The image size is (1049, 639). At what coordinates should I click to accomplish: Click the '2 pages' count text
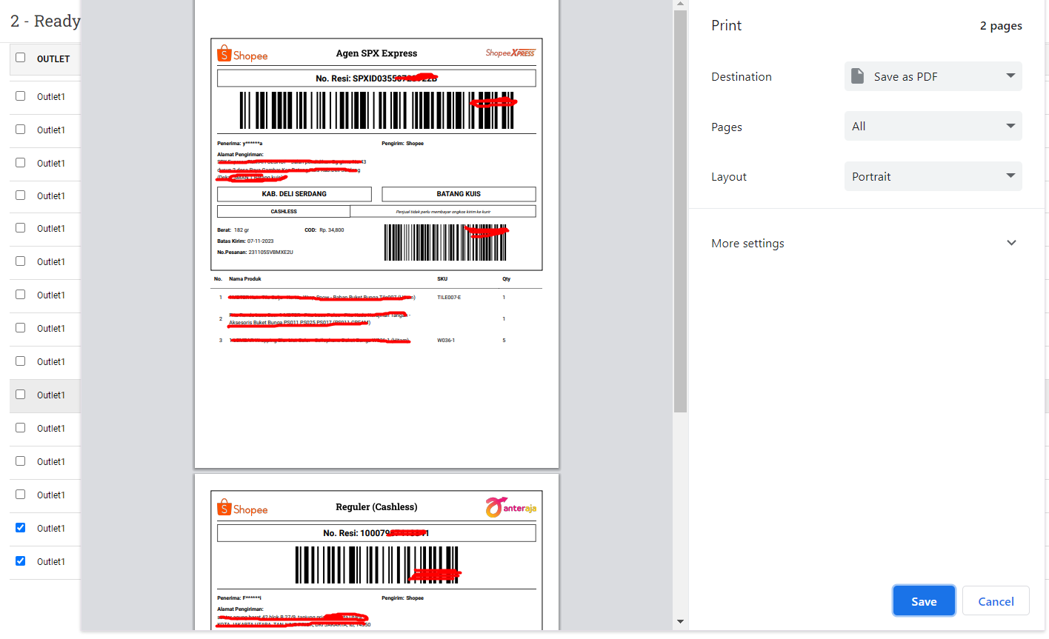(1001, 26)
